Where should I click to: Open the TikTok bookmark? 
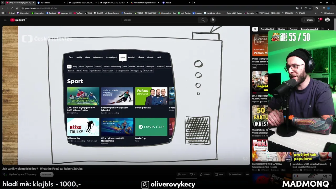[88, 13]
